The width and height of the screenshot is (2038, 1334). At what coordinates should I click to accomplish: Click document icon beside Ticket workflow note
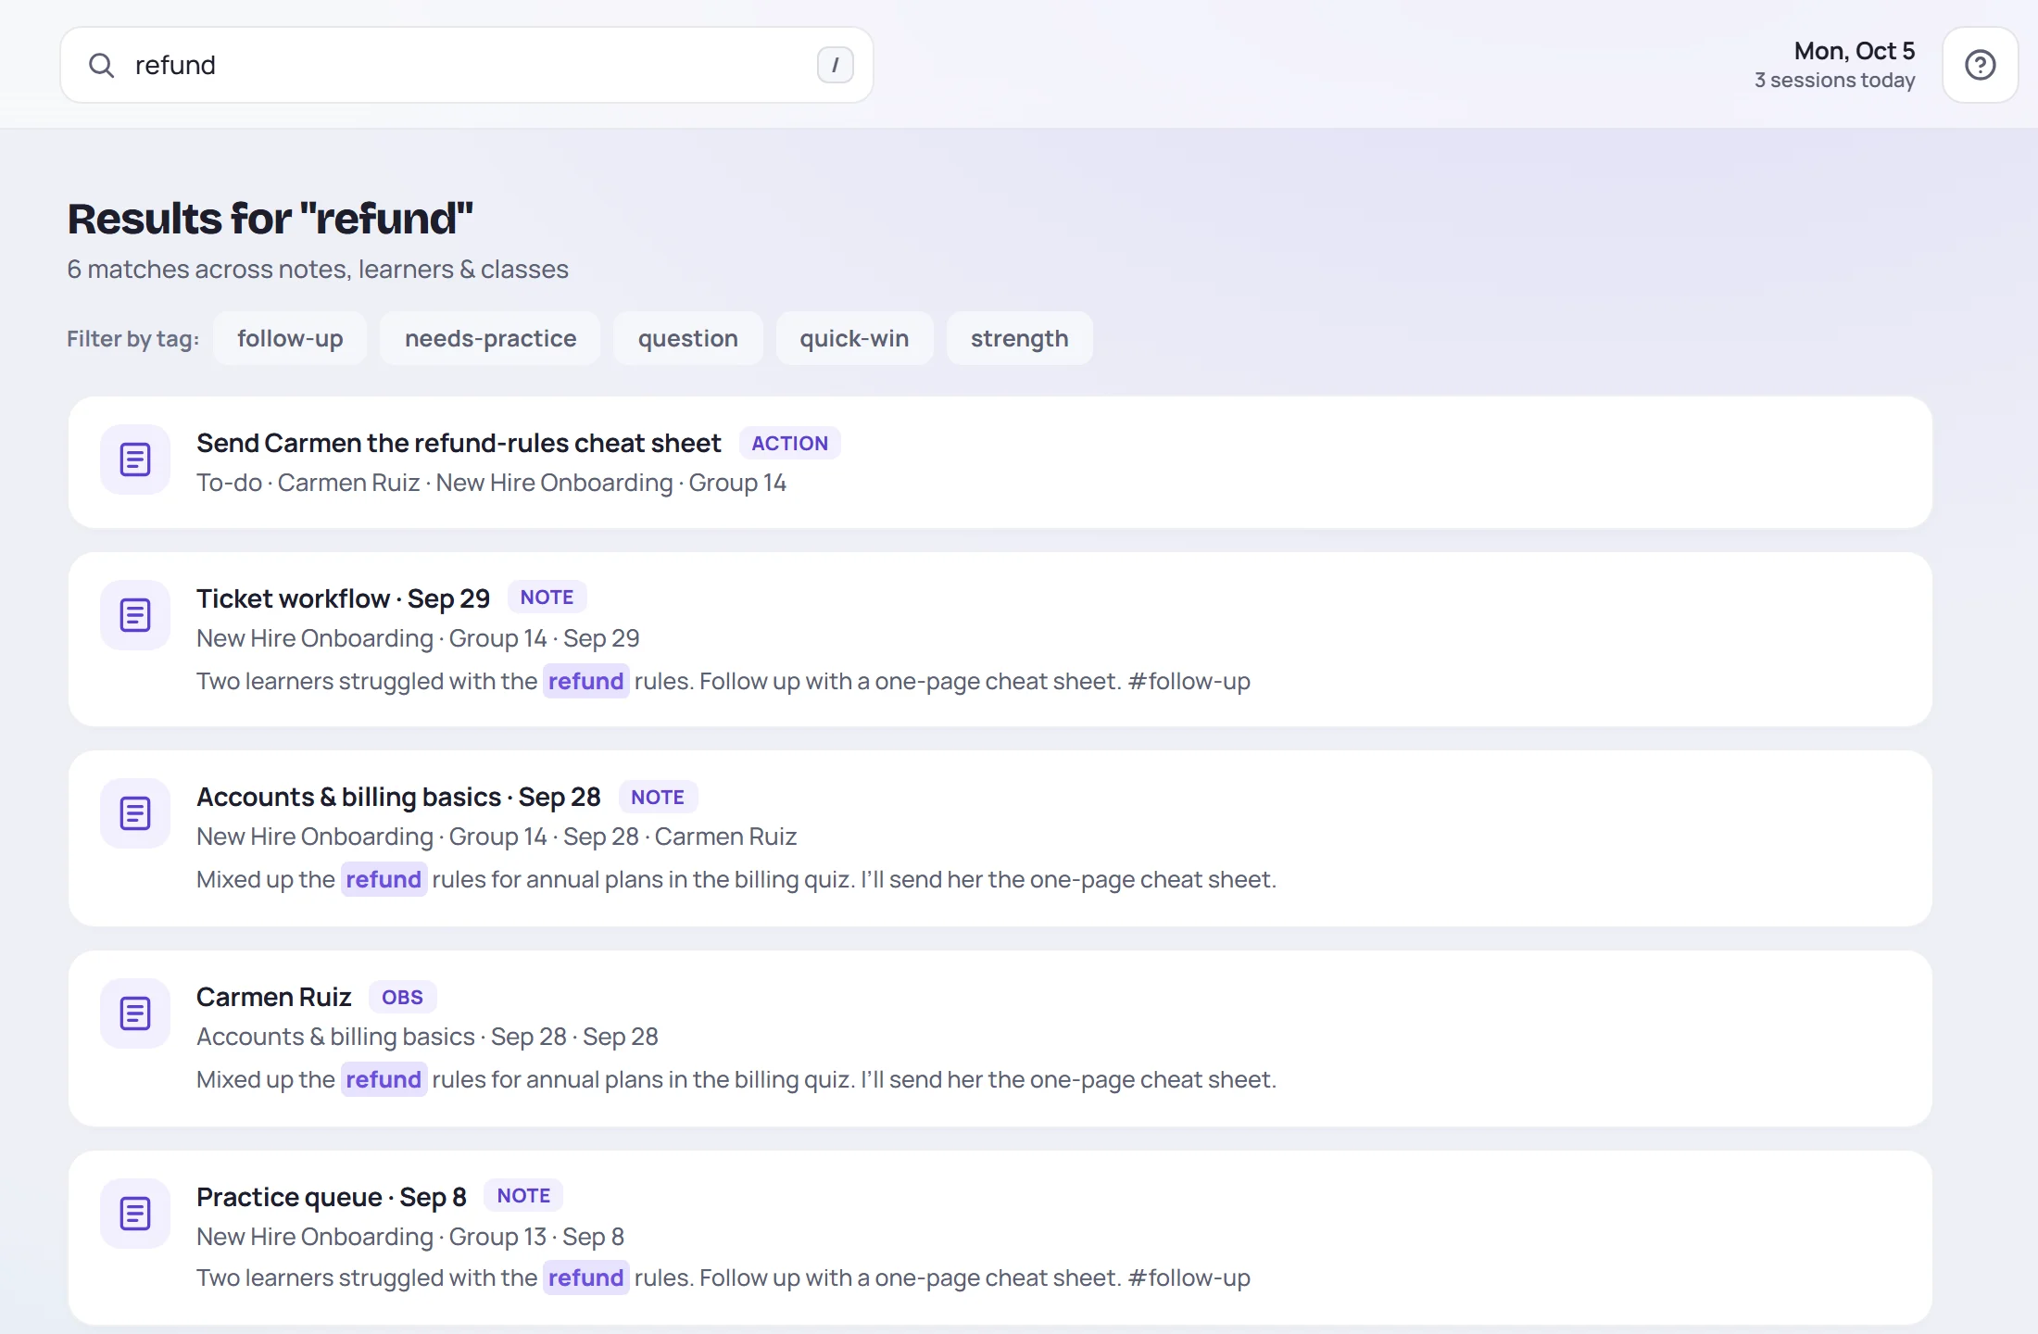click(x=135, y=615)
